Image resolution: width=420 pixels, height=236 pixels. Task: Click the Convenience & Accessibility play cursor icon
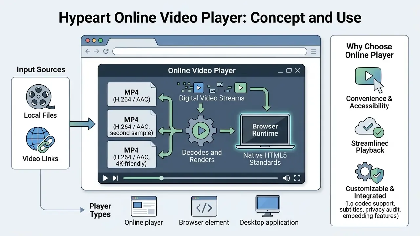[369, 80]
